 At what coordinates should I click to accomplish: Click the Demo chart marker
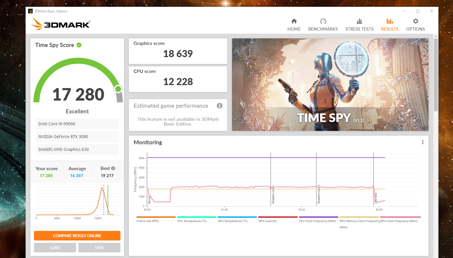149,200
